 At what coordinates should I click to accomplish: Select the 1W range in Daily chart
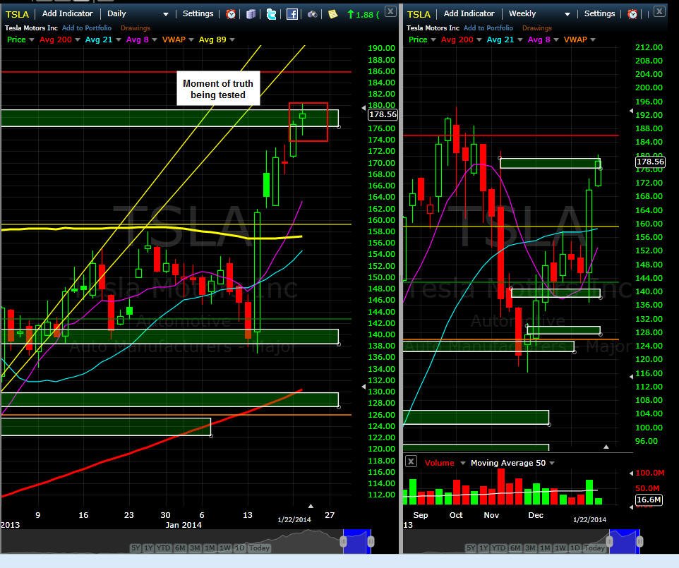[x=225, y=548]
